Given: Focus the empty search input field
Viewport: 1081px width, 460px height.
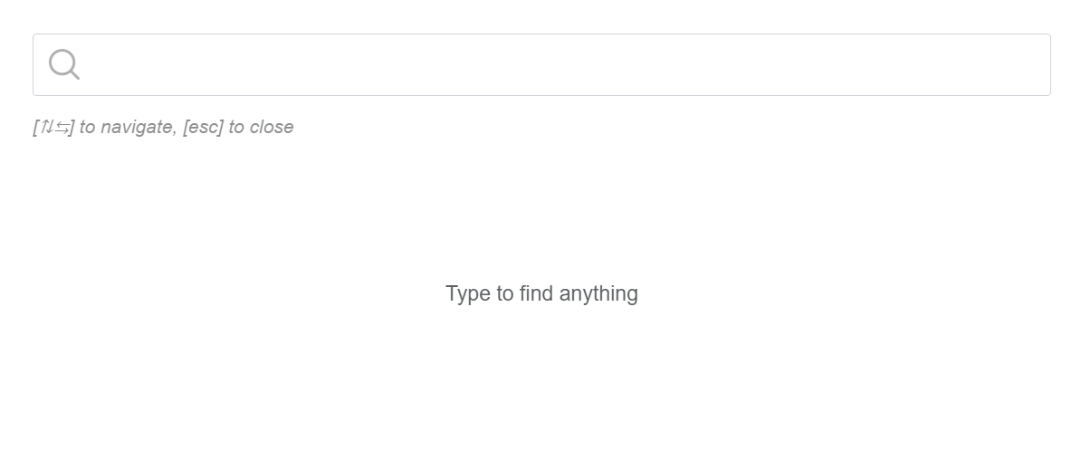Looking at the screenshot, I should [543, 64].
